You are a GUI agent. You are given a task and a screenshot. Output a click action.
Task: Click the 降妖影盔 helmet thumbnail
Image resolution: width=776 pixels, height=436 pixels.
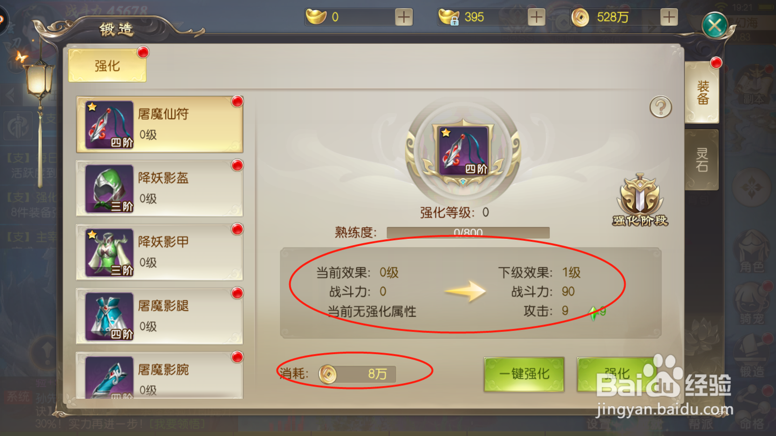(109, 188)
